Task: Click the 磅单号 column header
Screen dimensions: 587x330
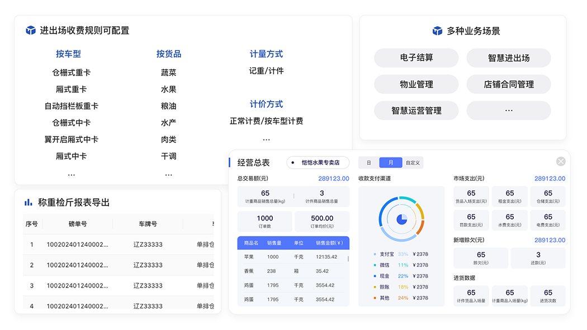Action: (77, 224)
